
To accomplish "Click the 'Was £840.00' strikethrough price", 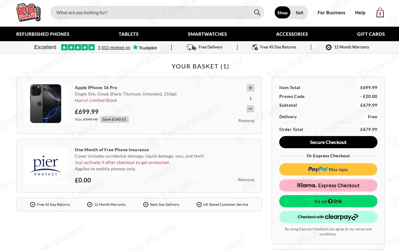I will pos(86,119).
